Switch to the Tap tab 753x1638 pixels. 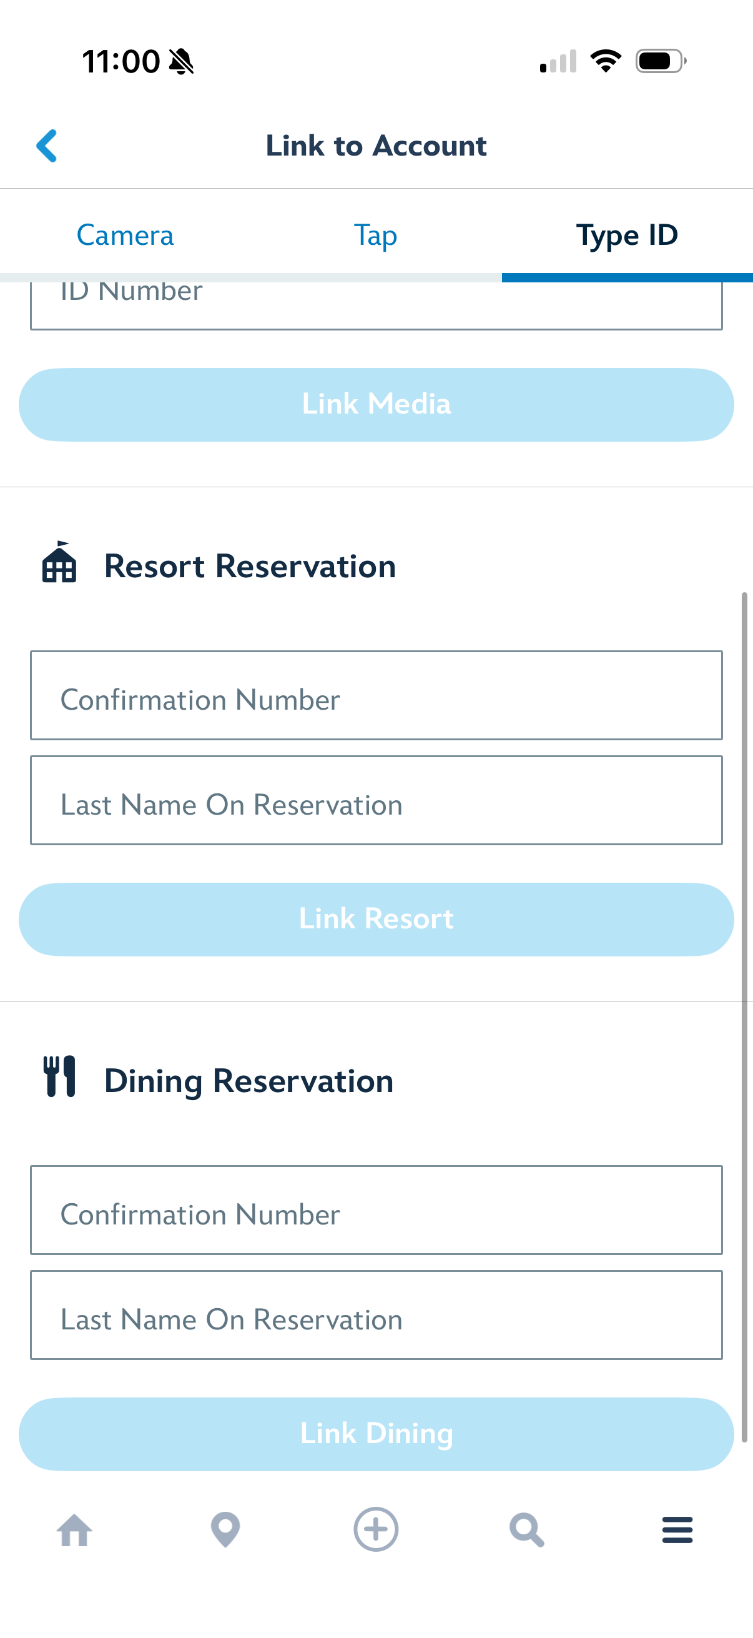pyautogui.click(x=375, y=236)
